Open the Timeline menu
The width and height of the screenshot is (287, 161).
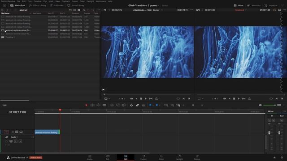pyautogui.click(x=37, y=1)
